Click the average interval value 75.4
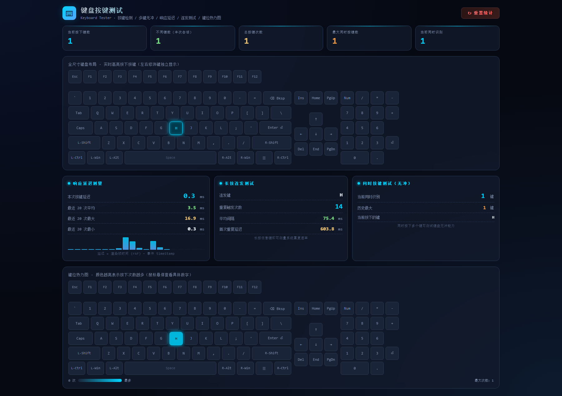562x396 pixels. pos(328,218)
